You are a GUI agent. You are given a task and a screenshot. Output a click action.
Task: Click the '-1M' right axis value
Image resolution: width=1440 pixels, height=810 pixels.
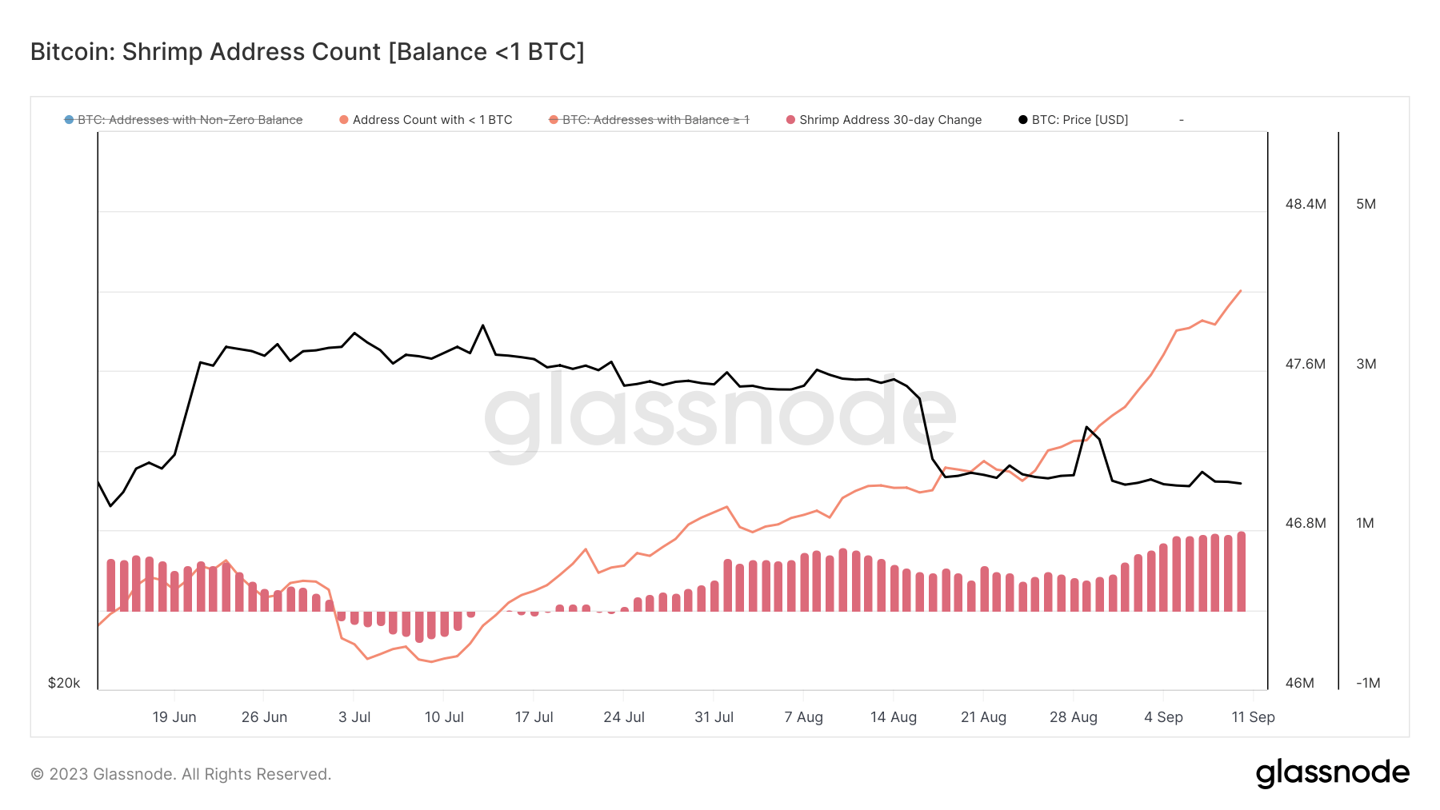pyautogui.click(x=1368, y=683)
